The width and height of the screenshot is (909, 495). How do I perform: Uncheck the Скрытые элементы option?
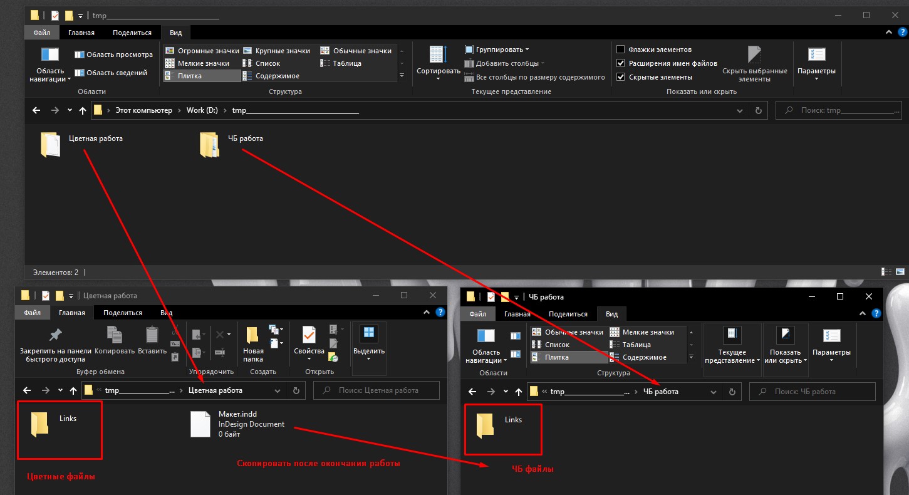click(620, 76)
